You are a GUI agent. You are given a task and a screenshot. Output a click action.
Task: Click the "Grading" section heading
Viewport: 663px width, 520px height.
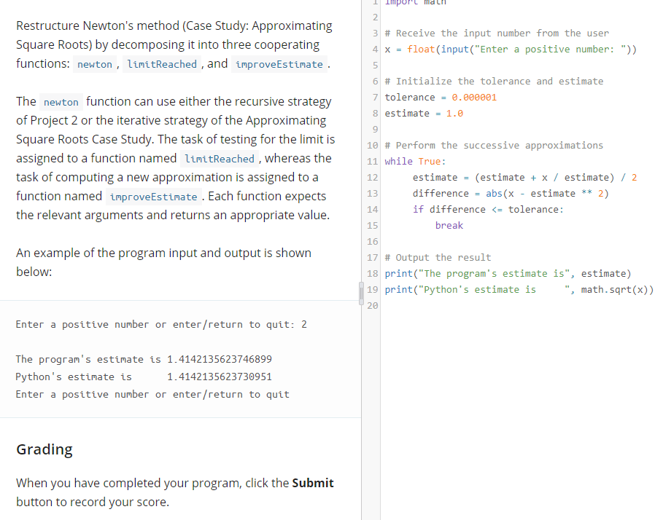(44, 449)
